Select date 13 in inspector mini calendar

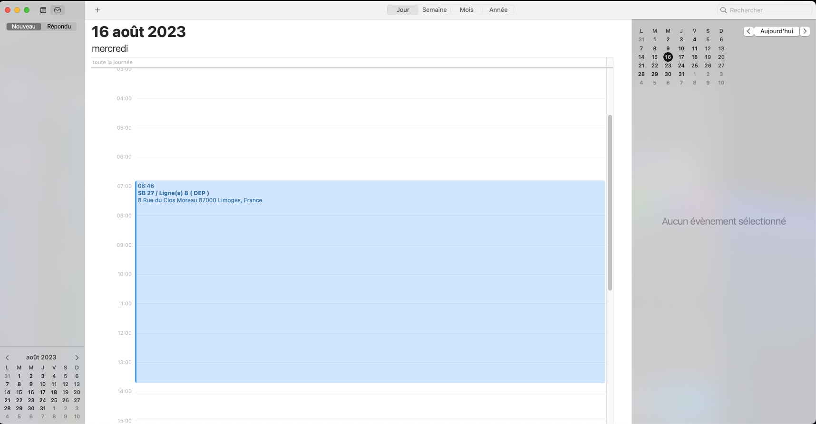point(721,48)
